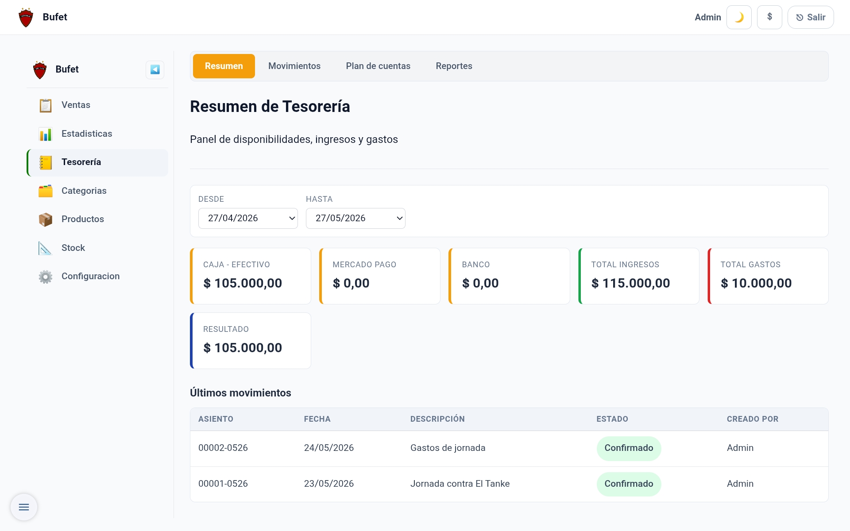The height and width of the screenshot is (531, 850).
Task: Click the Resultado card
Action: (x=251, y=341)
